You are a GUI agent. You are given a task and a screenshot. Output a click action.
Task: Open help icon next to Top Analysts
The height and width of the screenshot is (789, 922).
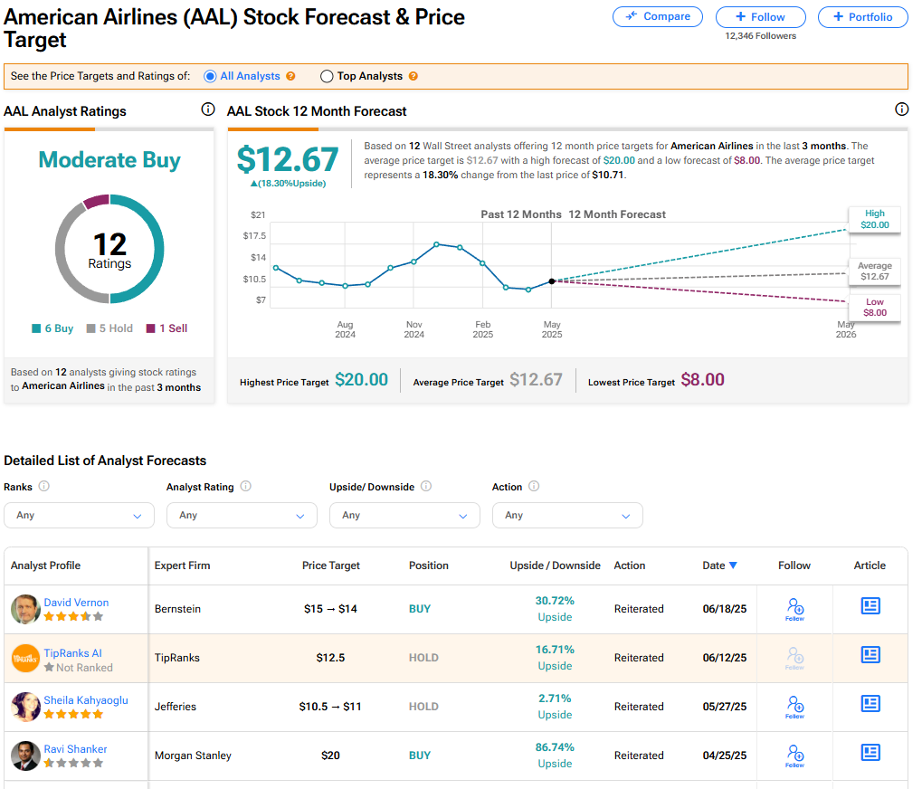[x=413, y=76]
